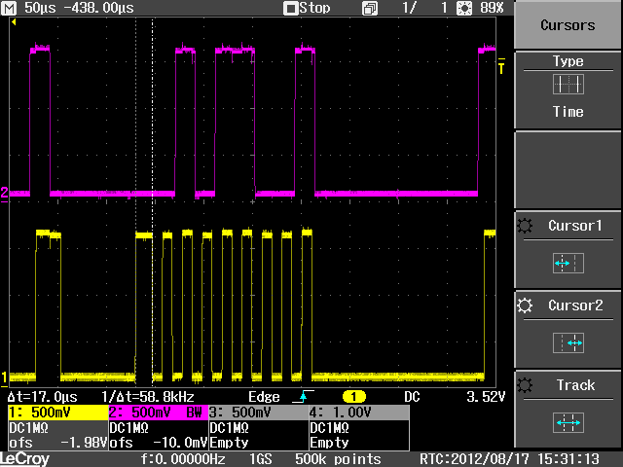Click the yellow trigger source 1 badge
This screenshot has height=467, width=623.
pyautogui.click(x=353, y=397)
